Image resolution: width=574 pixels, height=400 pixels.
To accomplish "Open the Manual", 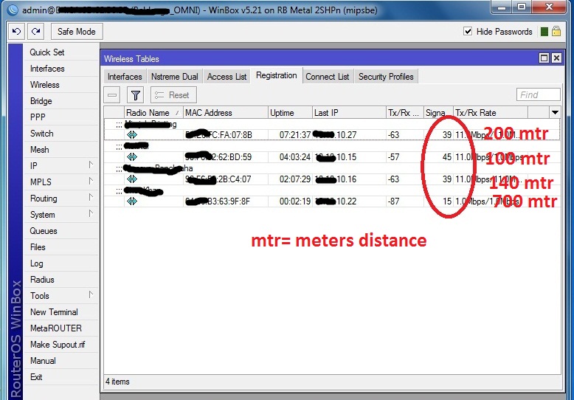I will coord(44,361).
